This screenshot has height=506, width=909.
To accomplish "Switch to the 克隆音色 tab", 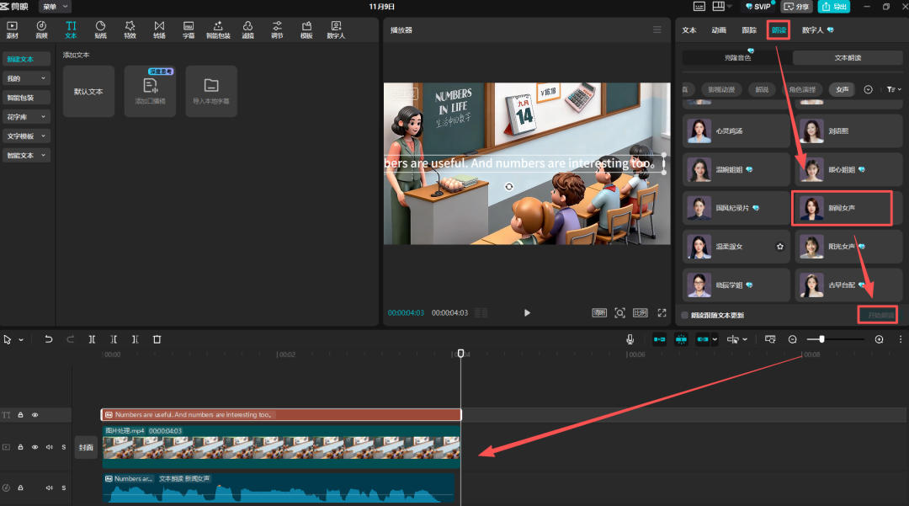I will click(x=736, y=58).
